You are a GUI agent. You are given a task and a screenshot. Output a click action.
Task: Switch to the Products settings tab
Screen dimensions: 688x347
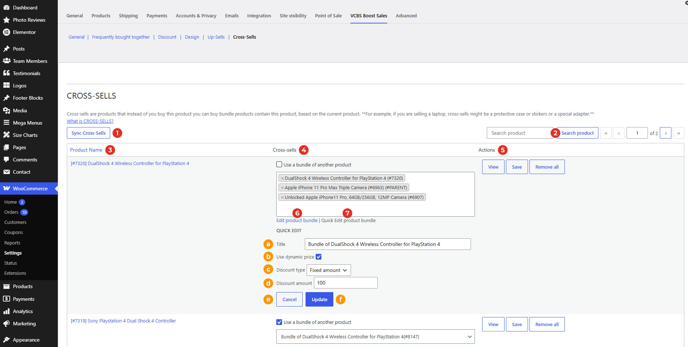(x=101, y=16)
